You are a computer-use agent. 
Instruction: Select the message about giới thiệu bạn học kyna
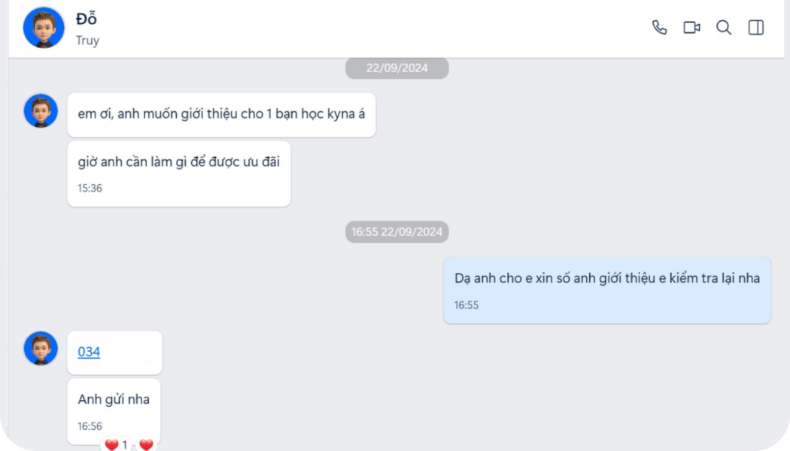pyautogui.click(x=220, y=114)
